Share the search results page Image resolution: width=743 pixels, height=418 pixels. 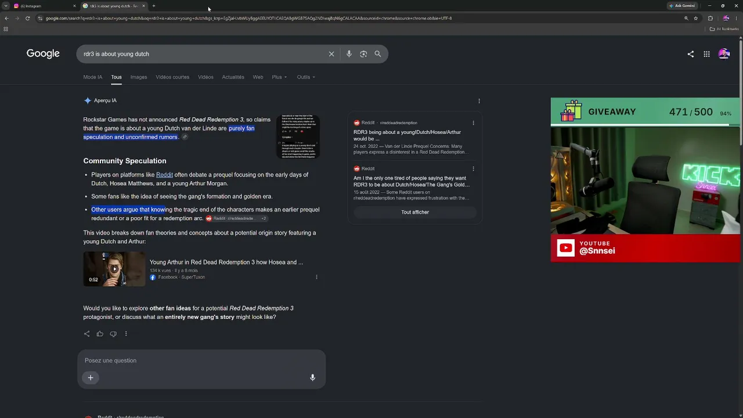tap(690, 54)
